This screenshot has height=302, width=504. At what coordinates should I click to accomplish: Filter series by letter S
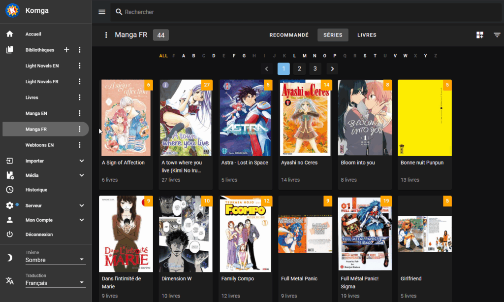[x=365, y=56]
